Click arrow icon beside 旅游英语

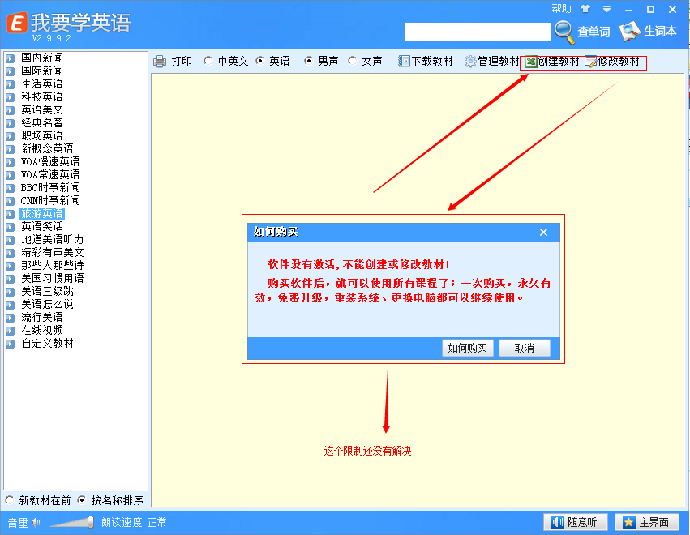[x=10, y=214]
